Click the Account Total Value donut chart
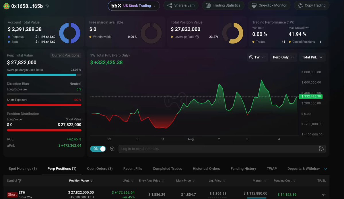The height and width of the screenshot is (199, 344). point(69,33)
